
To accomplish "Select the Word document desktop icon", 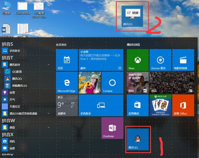I will tap(6, 31).
